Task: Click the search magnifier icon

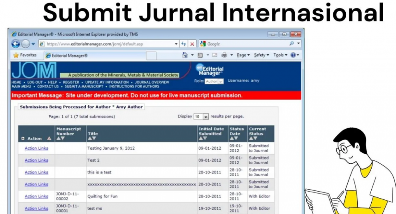Action: (x=292, y=44)
